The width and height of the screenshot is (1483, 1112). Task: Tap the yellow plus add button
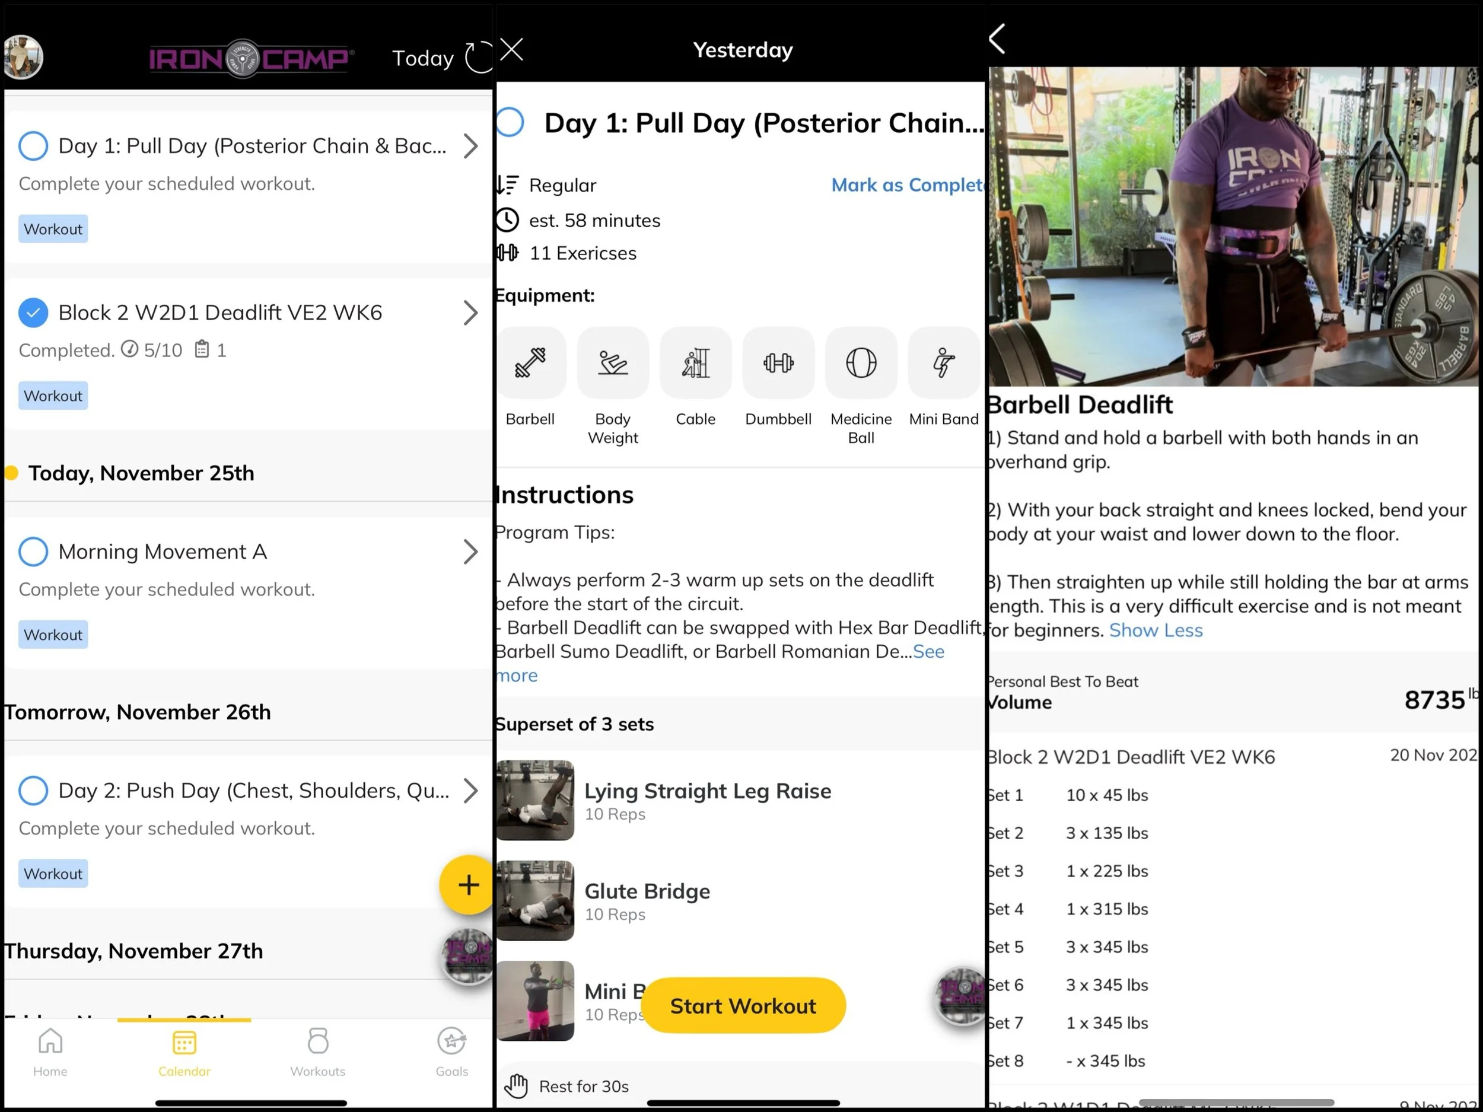click(x=468, y=885)
